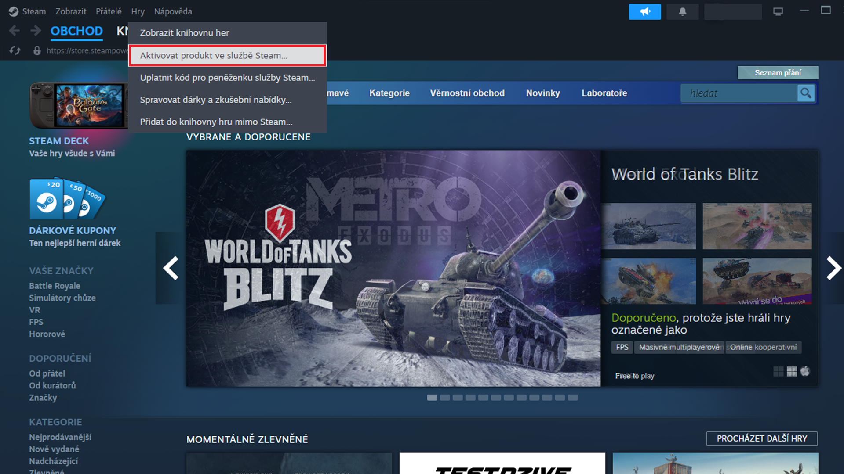Open the Kategorie store tab
The width and height of the screenshot is (844, 474).
pyautogui.click(x=389, y=93)
